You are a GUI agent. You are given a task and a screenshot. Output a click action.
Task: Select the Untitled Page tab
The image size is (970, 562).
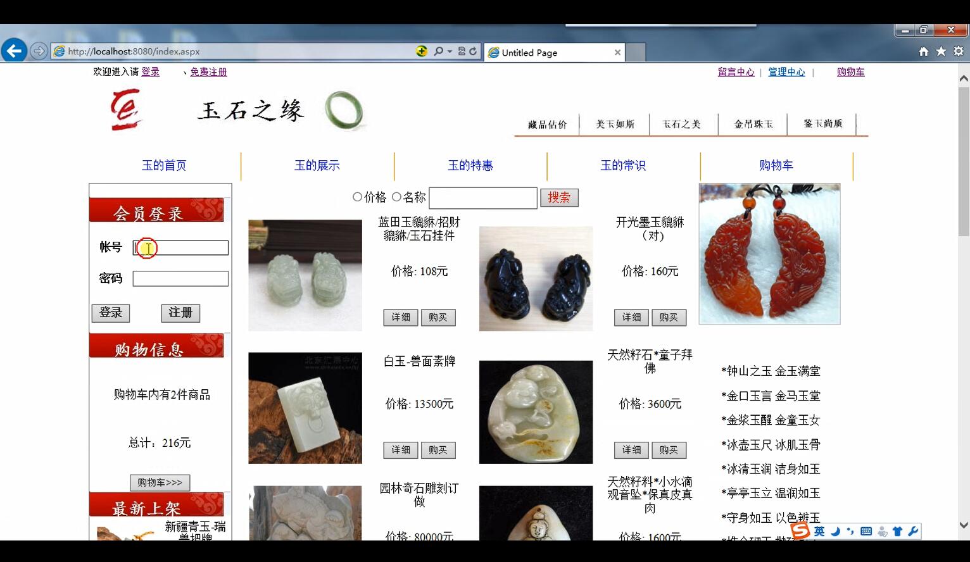pyautogui.click(x=555, y=53)
